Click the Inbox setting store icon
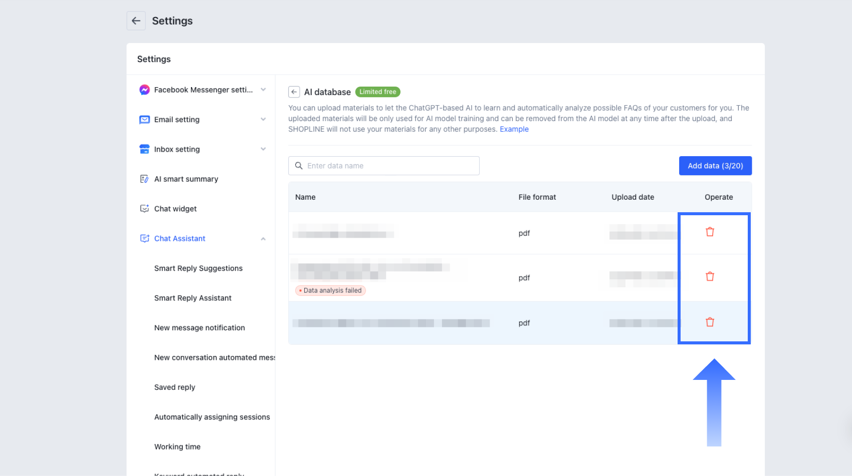This screenshot has width=852, height=476. [144, 149]
